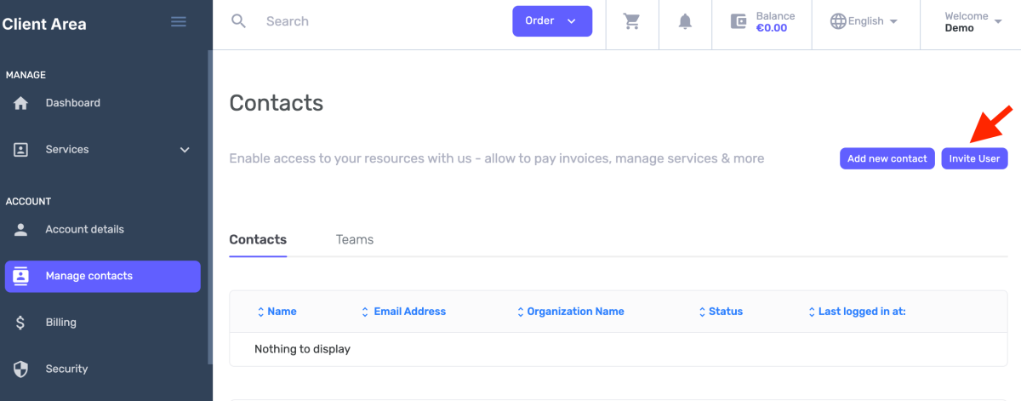Click the Billing dollar sign icon
The width and height of the screenshot is (1021, 401).
click(x=21, y=323)
